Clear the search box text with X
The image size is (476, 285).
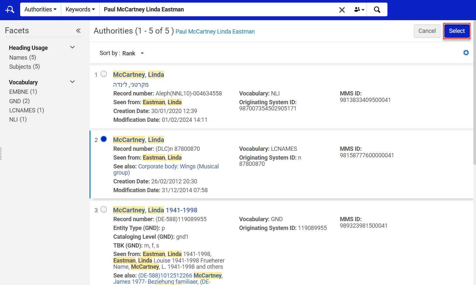click(x=342, y=10)
